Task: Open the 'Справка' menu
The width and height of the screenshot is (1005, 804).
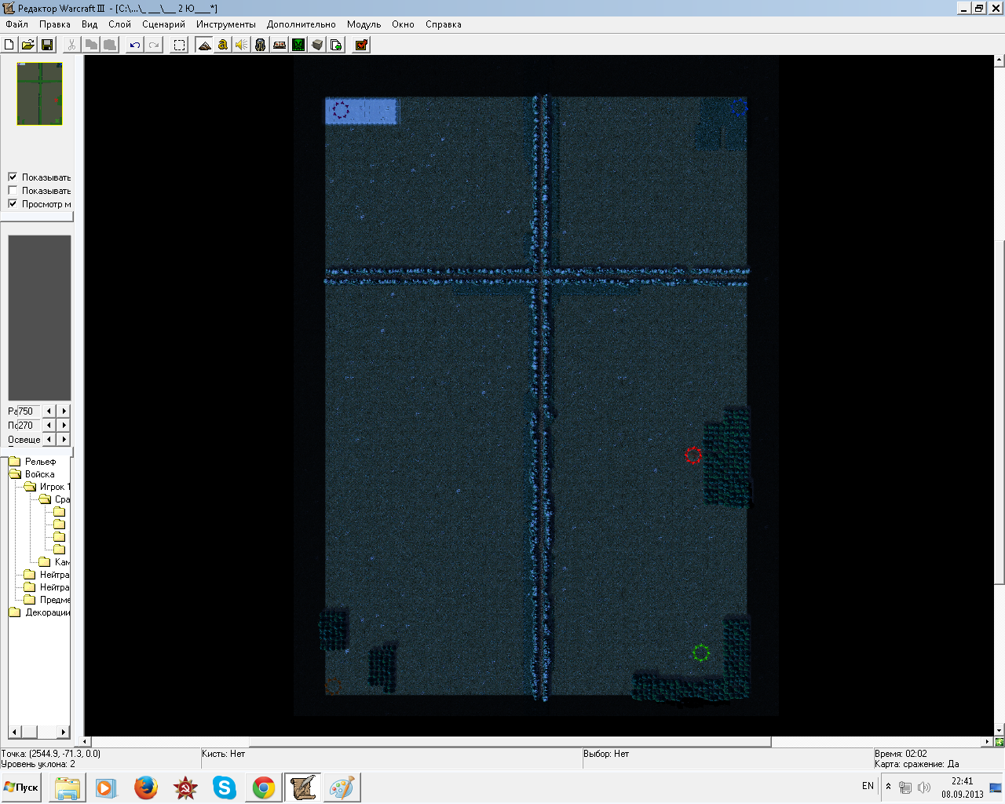Action: [x=443, y=24]
